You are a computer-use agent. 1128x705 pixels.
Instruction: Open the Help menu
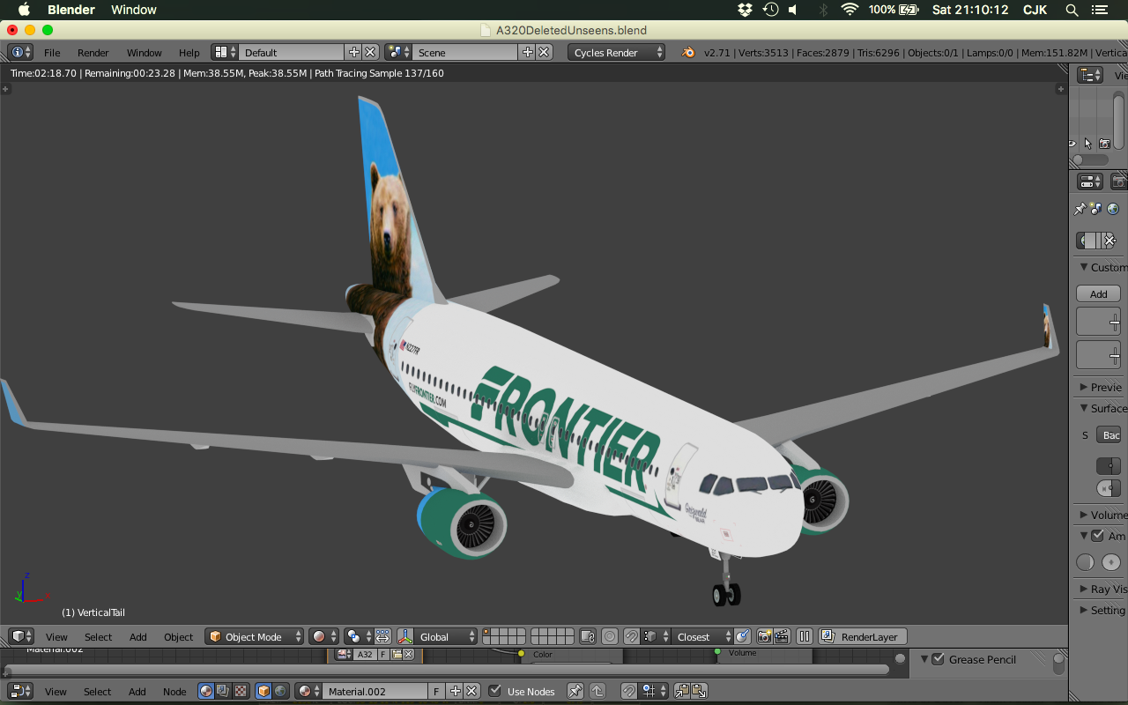click(189, 53)
